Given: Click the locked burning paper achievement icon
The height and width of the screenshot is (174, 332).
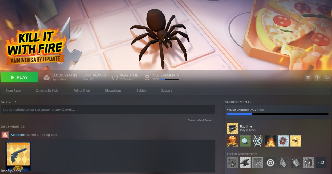Looking at the screenshot, I should coord(283,163).
